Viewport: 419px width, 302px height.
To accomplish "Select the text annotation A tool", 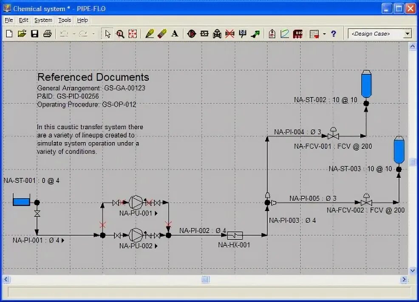I will (175, 34).
